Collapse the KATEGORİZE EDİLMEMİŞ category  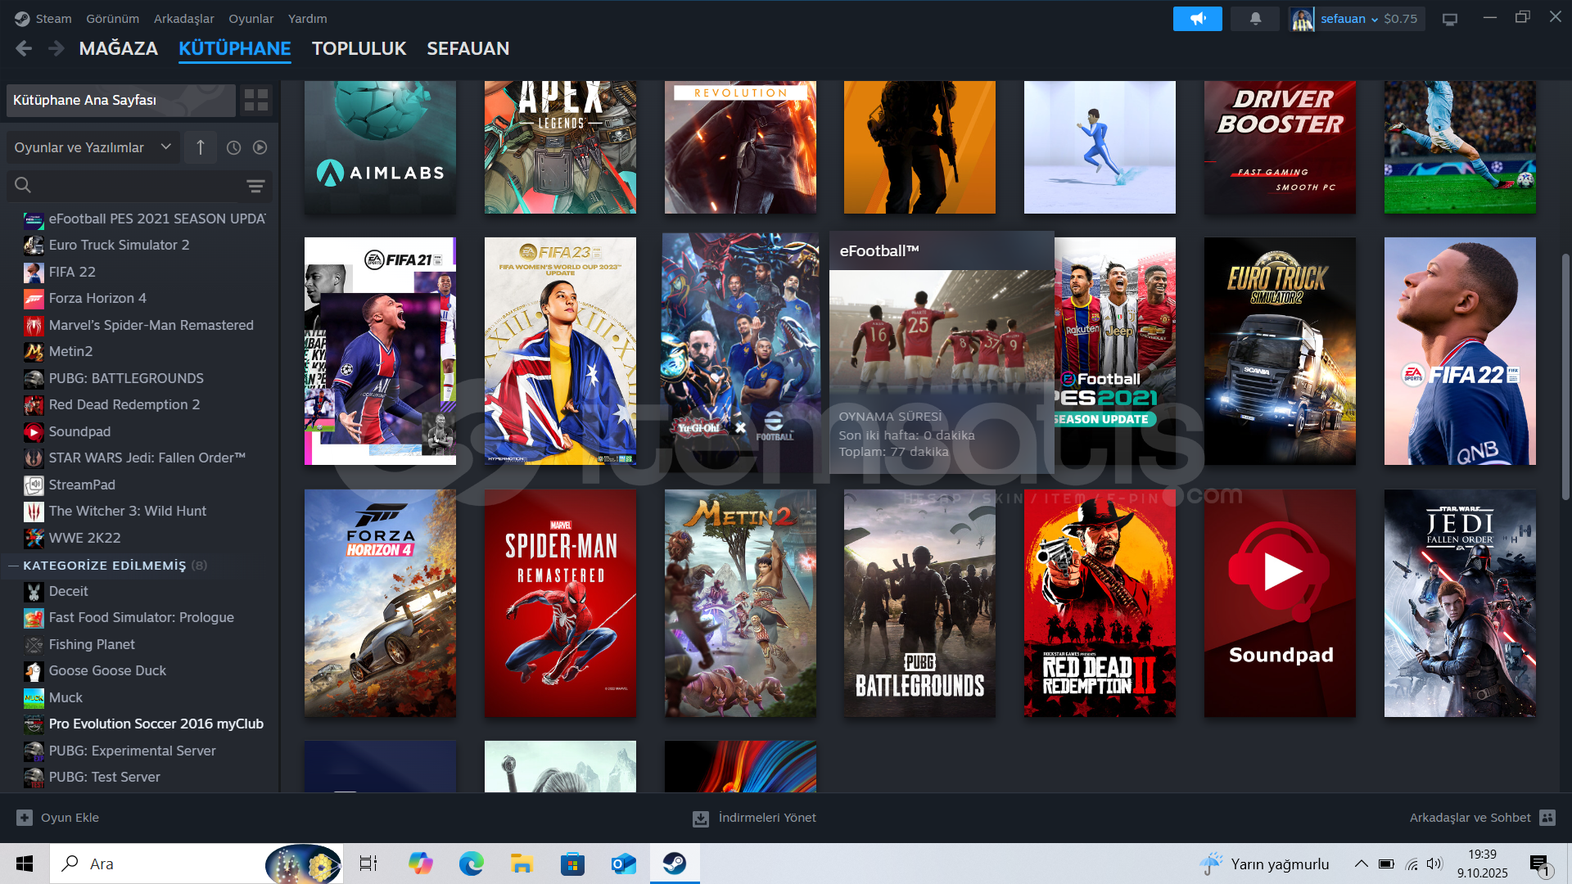click(13, 566)
